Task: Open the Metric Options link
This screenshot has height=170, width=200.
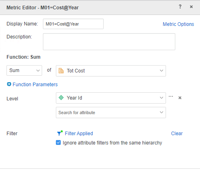Action: (178, 24)
